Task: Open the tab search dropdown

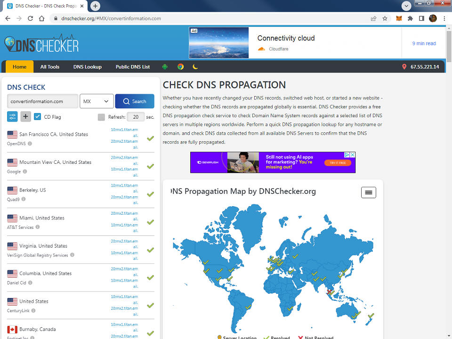Action: 406,6
